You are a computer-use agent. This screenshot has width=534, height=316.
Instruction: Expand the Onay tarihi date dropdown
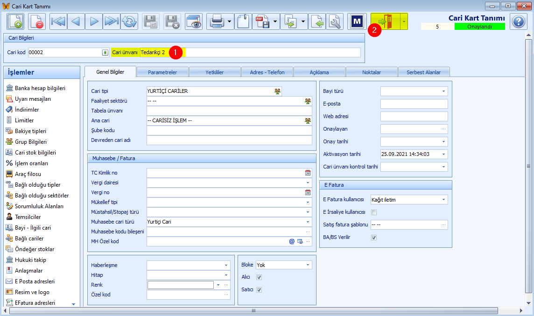tap(443, 141)
